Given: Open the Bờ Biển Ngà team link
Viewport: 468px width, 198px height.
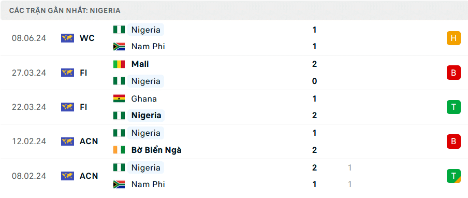Looking at the screenshot, I should [156, 150].
